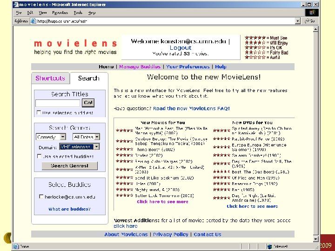Open the File menu
The height and width of the screenshot is (251, 335).
(19, 13)
